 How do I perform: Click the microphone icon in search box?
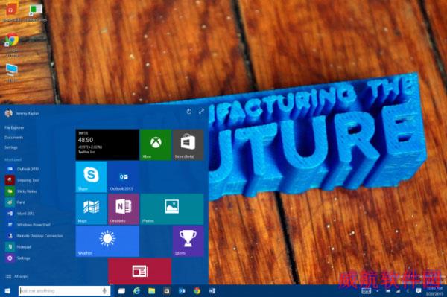[104, 291]
